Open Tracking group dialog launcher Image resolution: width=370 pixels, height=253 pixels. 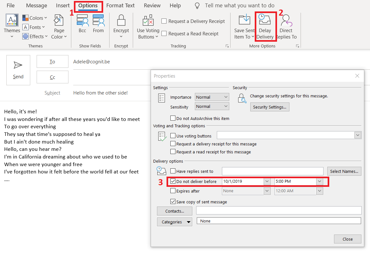click(x=227, y=46)
